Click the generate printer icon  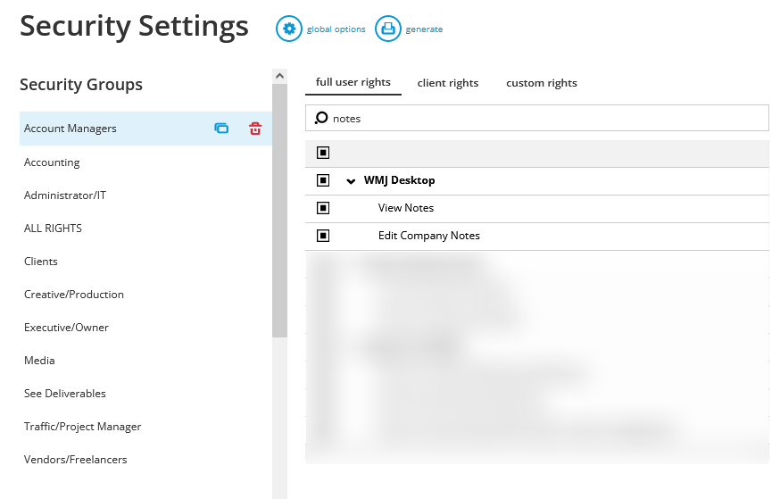tap(388, 29)
